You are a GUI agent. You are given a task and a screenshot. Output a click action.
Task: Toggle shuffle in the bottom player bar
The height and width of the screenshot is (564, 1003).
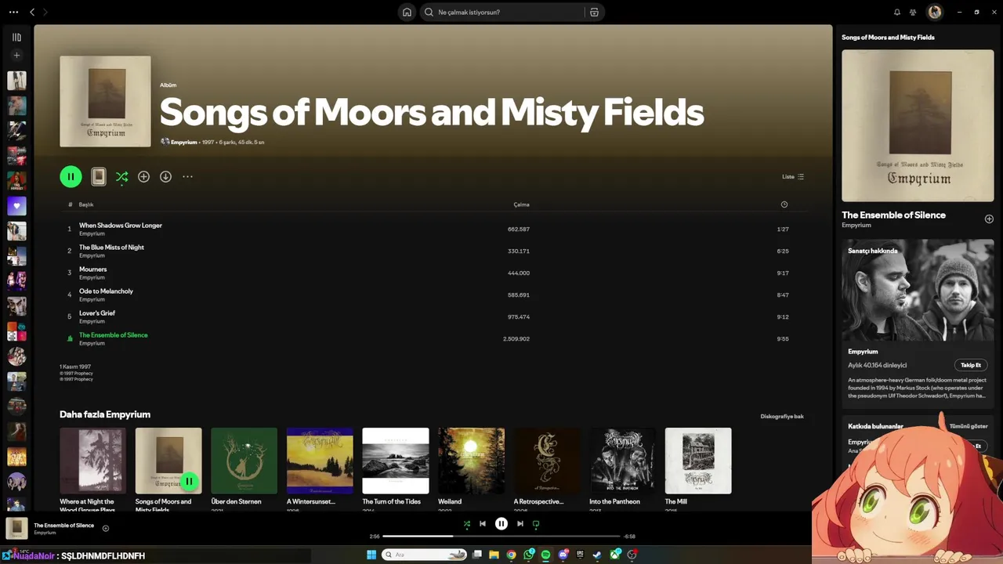point(467,524)
